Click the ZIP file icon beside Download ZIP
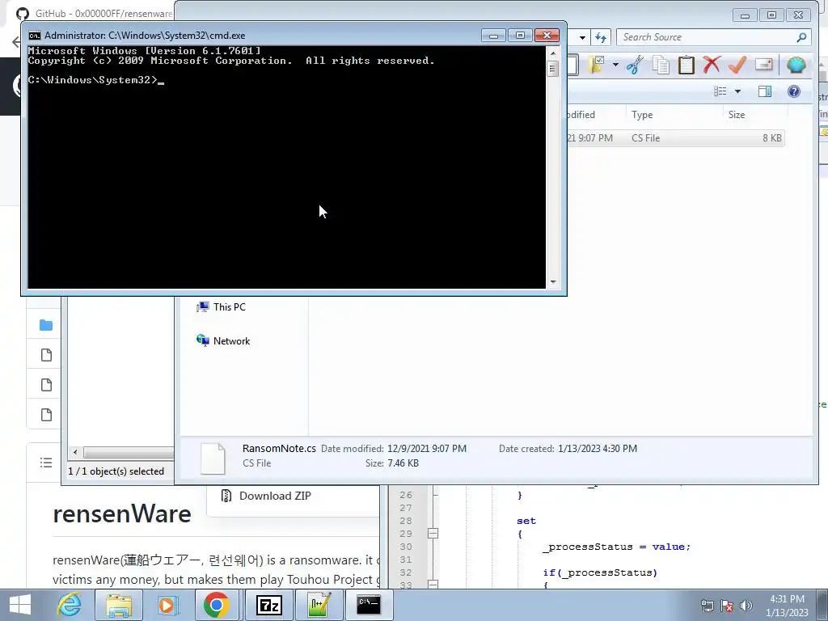The height and width of the screenshot is (621, 828). click(x=226, y=496)
